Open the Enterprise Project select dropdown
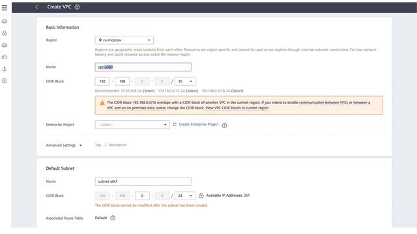417x234 pixels. click(132, 125)
